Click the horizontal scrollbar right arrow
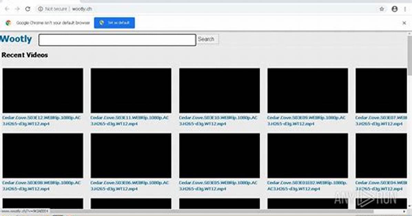 click(x=404, y=211)
